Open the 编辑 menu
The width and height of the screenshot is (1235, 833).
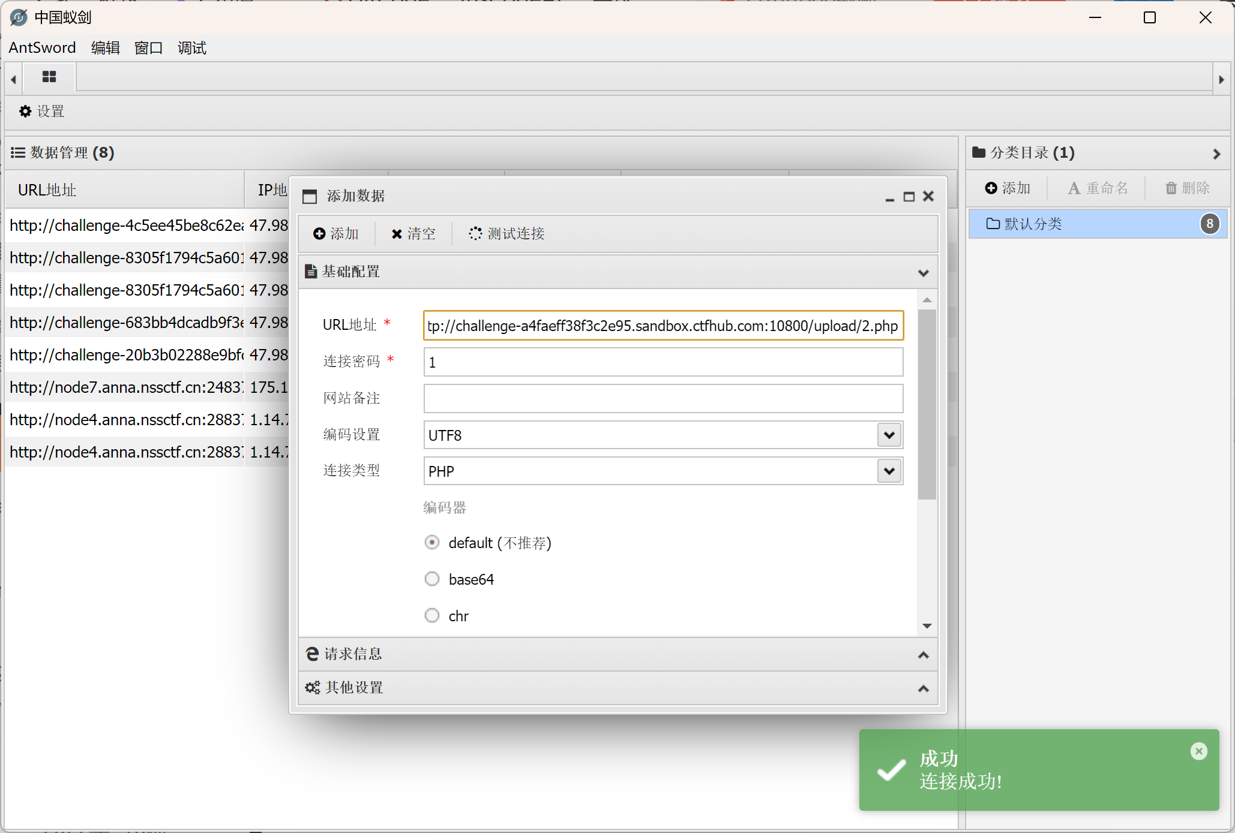[x=105, y=48]
